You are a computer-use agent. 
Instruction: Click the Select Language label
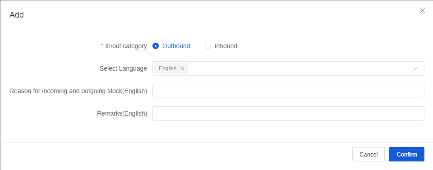(124, 68)
